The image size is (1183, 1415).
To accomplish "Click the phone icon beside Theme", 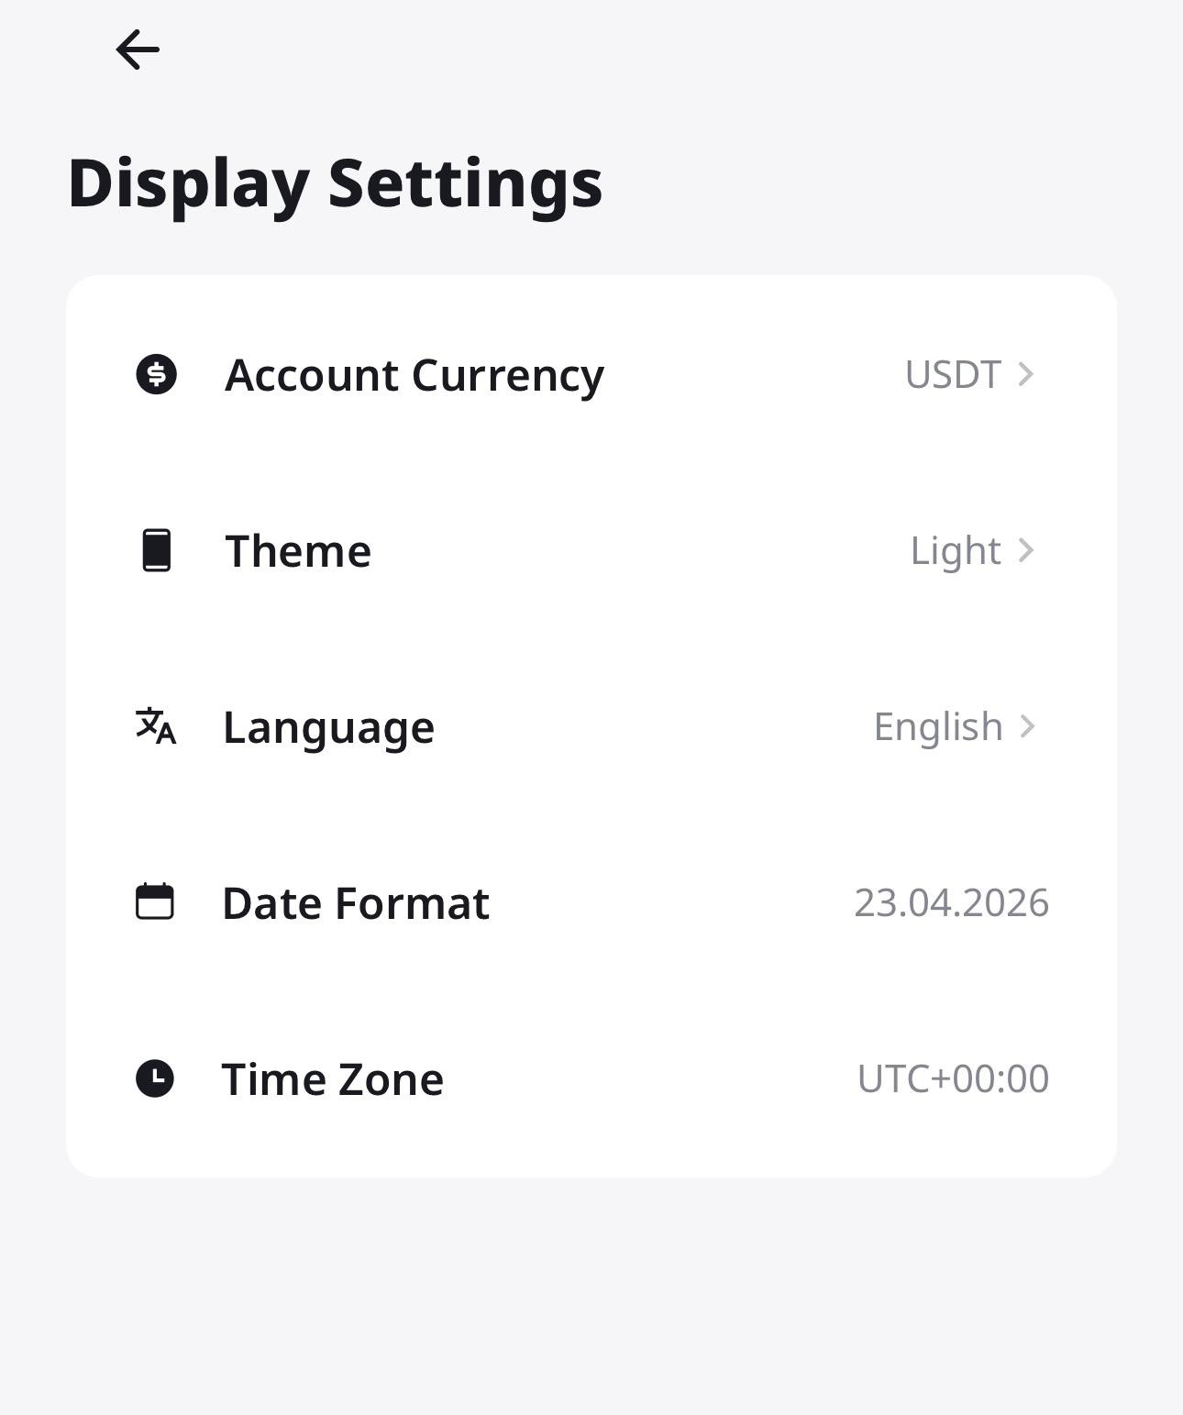I will [x=157, y=550].
